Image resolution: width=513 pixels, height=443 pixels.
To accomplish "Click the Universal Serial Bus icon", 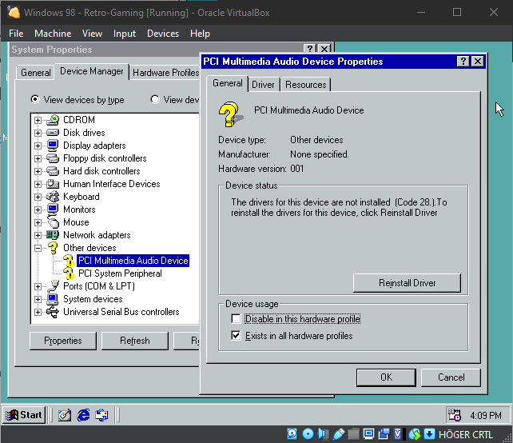I will [x=53, y=312].
